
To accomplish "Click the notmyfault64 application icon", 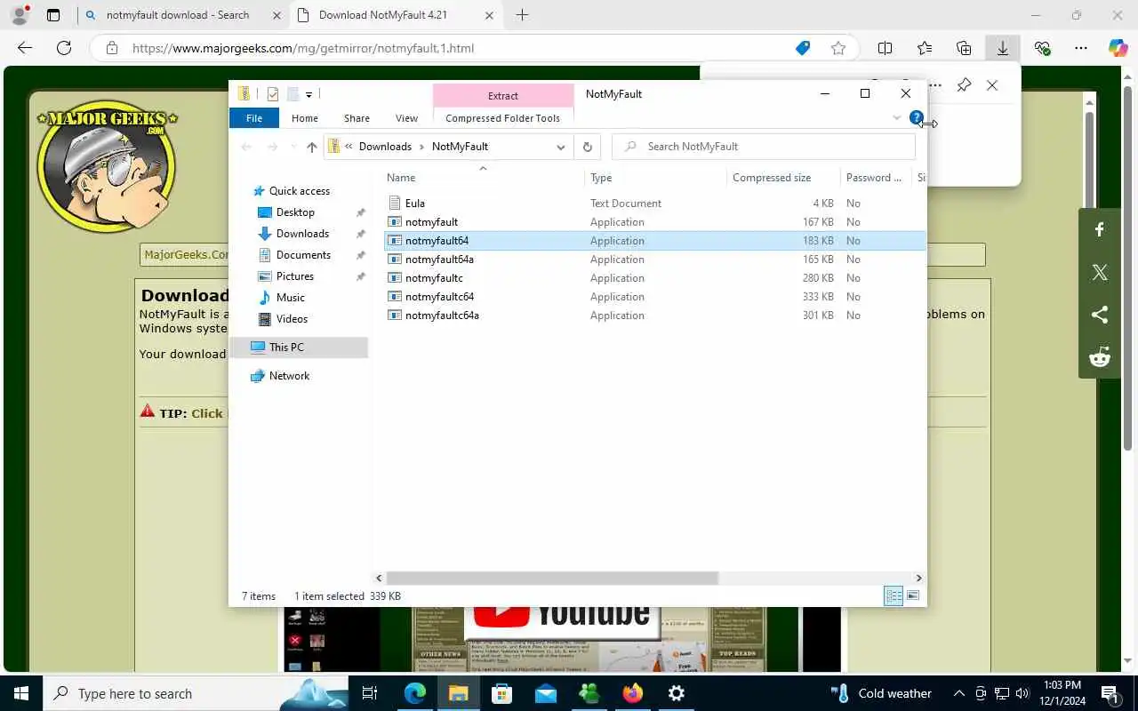I will pyautogui.click(x=395, y=241).
